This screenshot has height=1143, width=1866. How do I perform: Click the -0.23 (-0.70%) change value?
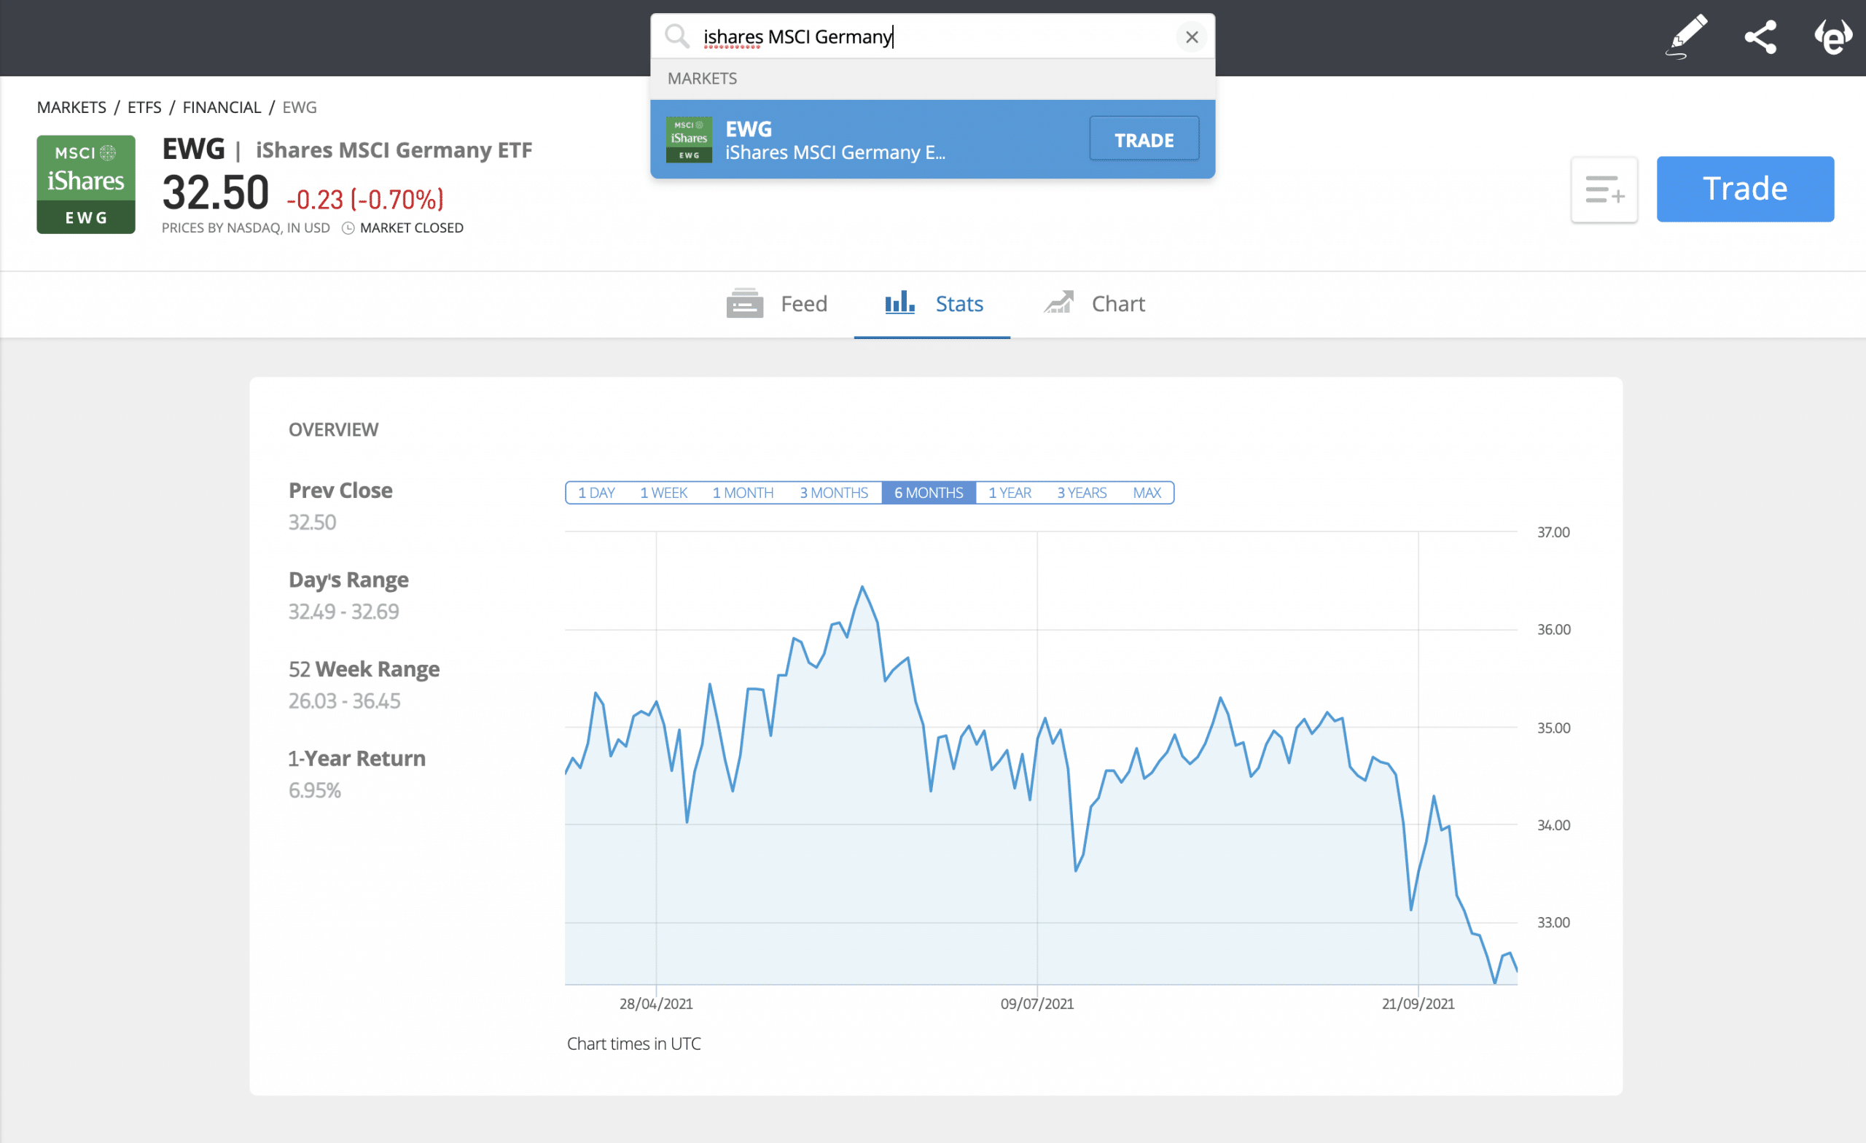pyautogui.click(x=365, y=200)
